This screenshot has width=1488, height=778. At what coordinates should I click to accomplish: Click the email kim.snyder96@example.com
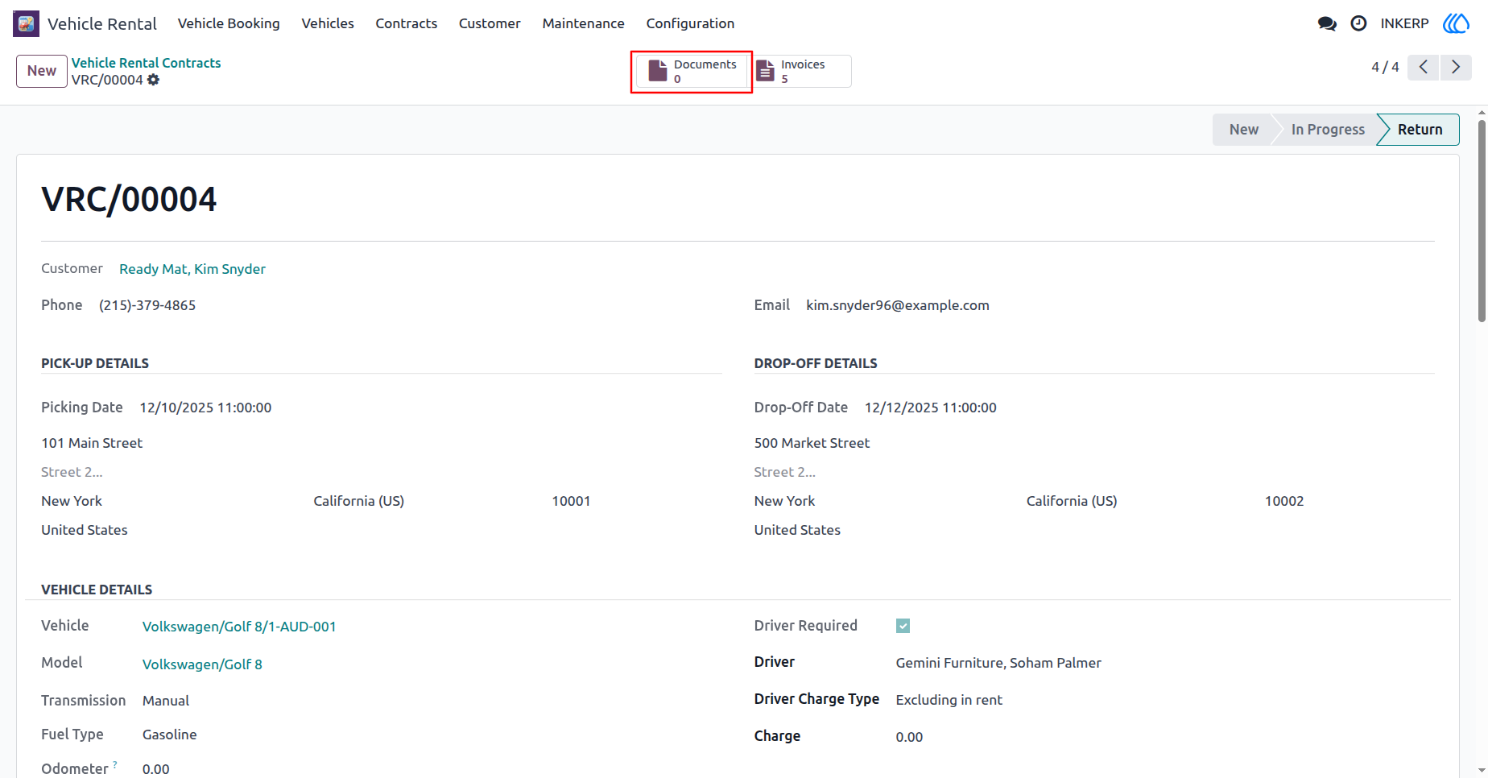tap(898, 305)
